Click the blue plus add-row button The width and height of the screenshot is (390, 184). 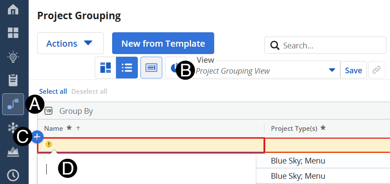click(37, 137)
